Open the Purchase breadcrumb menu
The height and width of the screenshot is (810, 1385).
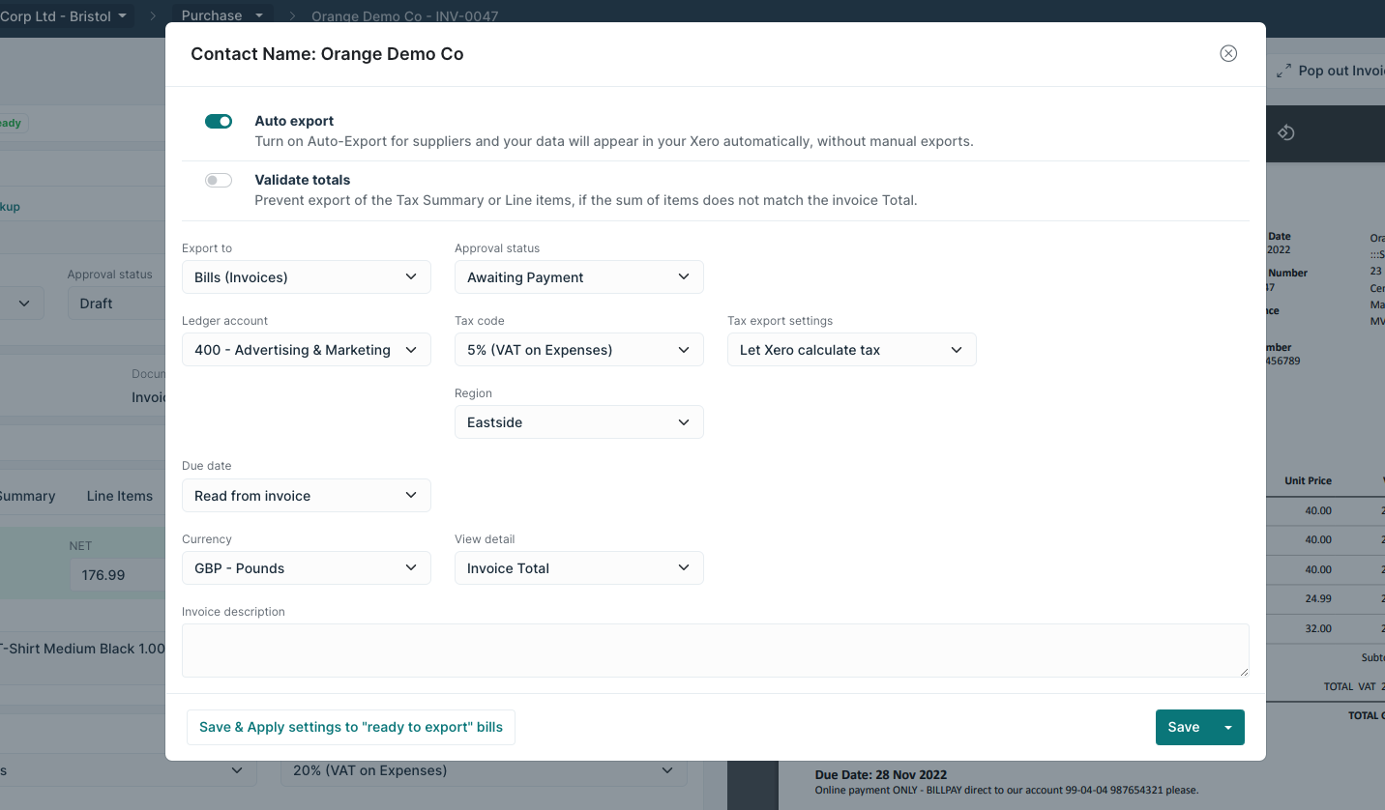(x=222, y=15)
